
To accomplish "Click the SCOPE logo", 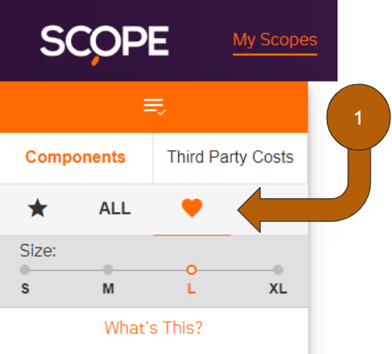I will [104, 45].
